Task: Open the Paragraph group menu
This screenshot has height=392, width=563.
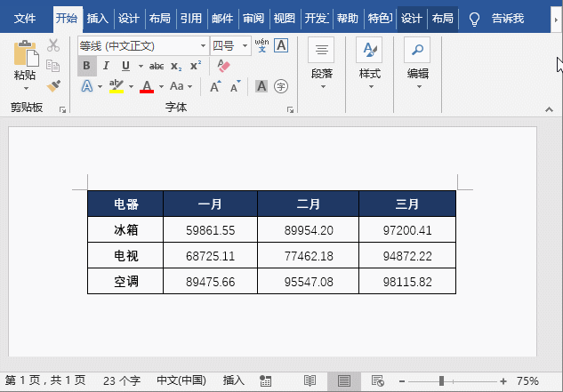Action: click(322, 64)
